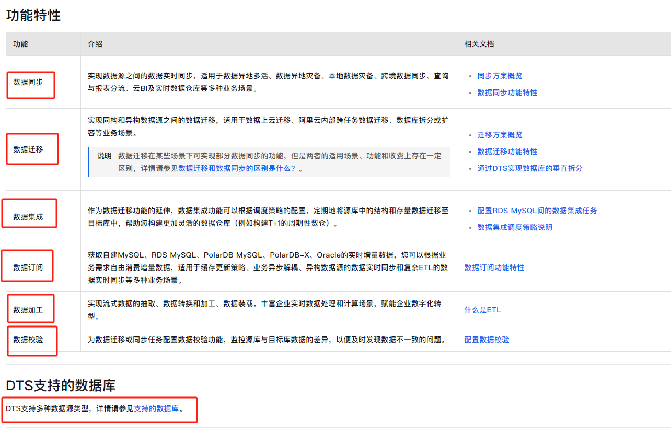Open the 同步方案概览 link

(x=500, y=76)
